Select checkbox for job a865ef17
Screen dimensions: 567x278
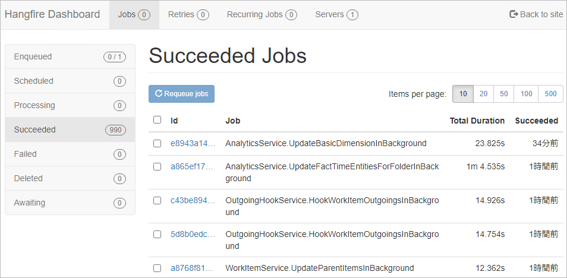point(157,166)
